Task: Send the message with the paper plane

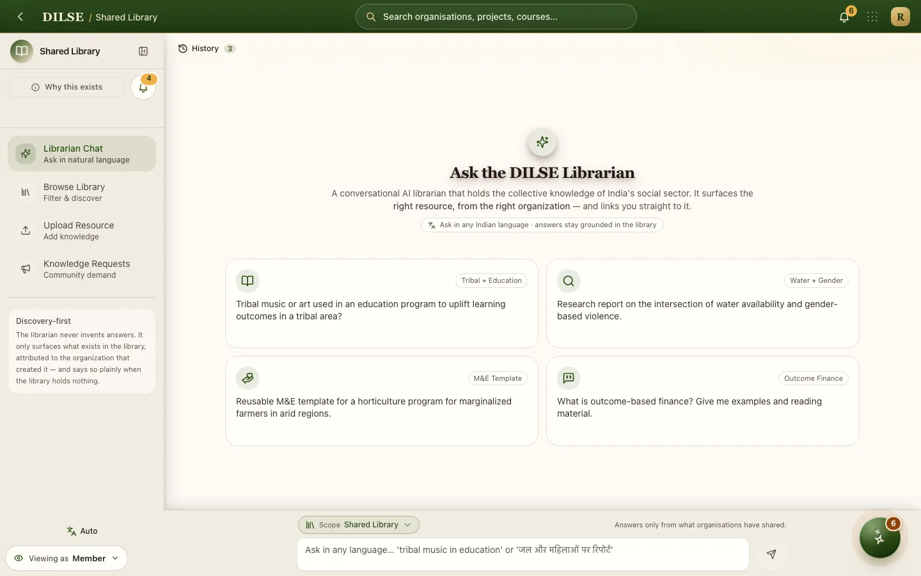Action: pyautogui.click(x=771, y=554)
